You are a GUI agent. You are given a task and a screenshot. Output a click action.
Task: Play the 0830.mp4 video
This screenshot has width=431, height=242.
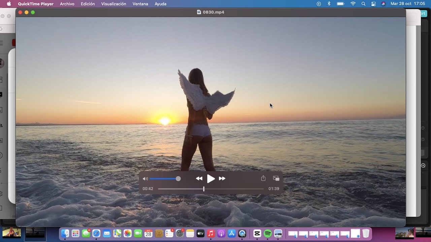pyautogui.click(x=211, y=179)
